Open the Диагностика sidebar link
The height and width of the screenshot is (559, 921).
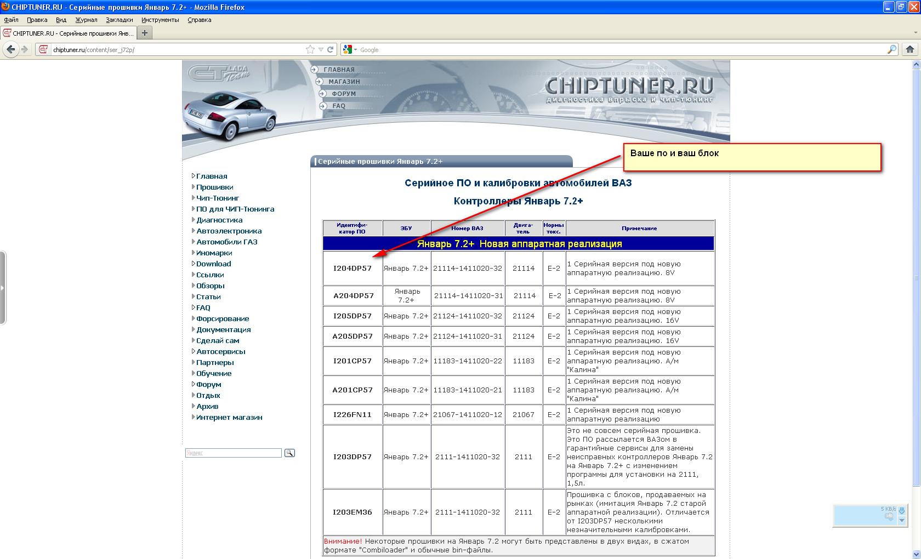point(219,220)
